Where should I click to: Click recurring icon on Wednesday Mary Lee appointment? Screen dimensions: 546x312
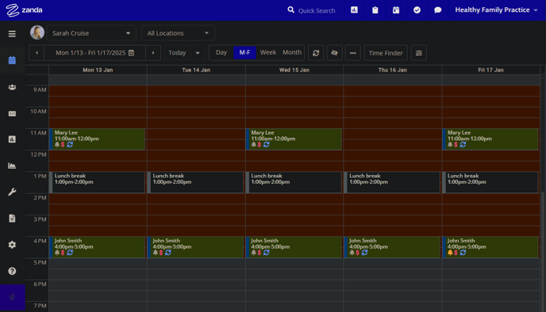pos(267,145)
